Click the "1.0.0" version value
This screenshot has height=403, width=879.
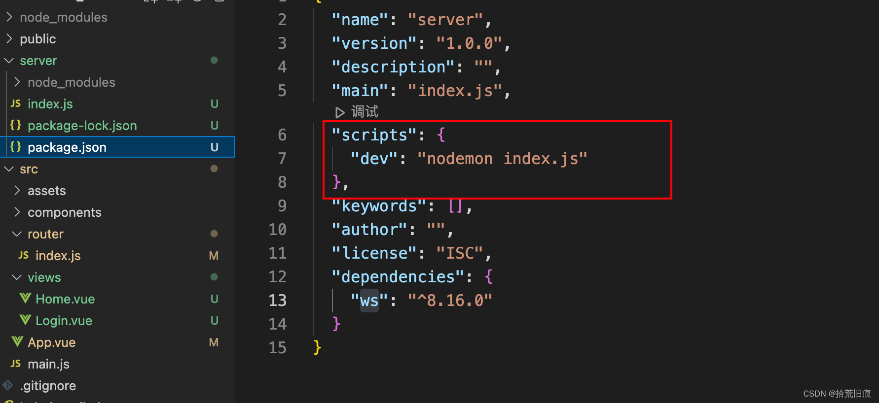469,43
